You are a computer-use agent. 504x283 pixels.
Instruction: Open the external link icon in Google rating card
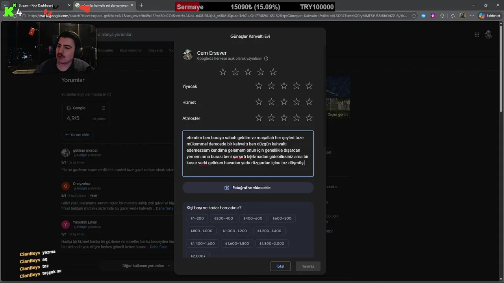104,108
